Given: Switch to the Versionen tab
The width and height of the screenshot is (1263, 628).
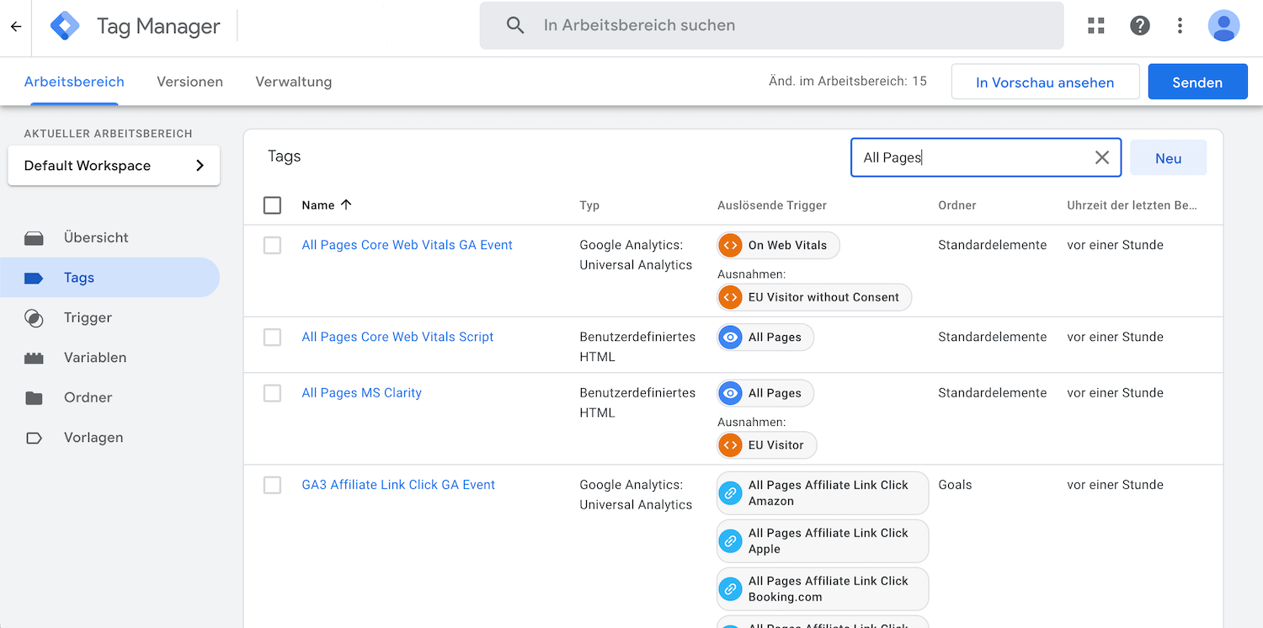Looking at the screenshot, I should [189, 82].
